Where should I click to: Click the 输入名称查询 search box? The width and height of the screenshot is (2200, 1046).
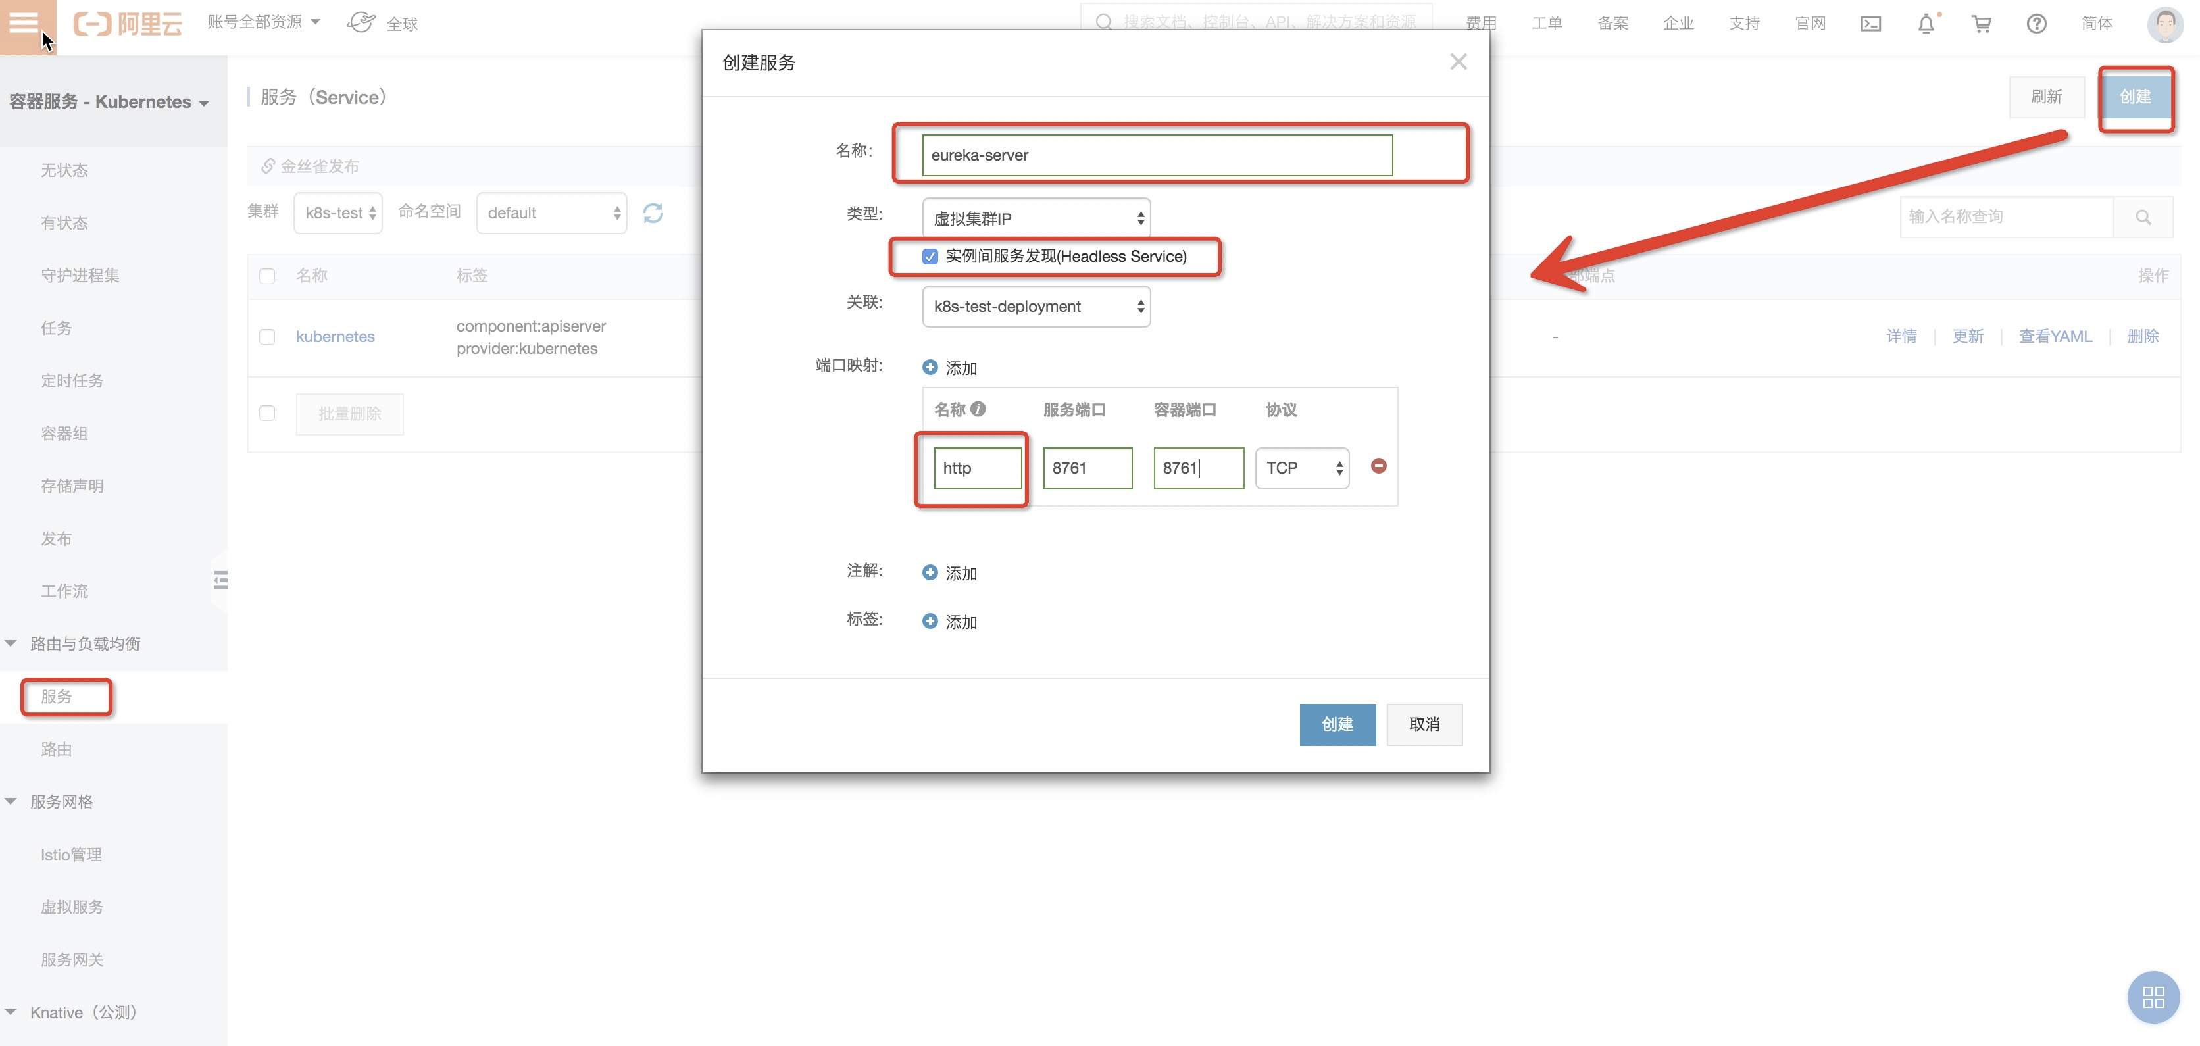(x=2007, y=217)
